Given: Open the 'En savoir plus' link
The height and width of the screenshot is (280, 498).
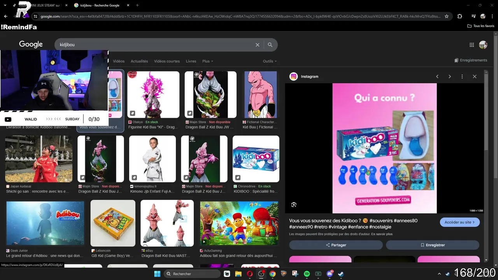Looking at the screenshot, I should tap(382, 234).
